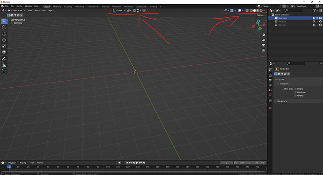
Task: Open the Render properties tab
Action: coord(270,76)
